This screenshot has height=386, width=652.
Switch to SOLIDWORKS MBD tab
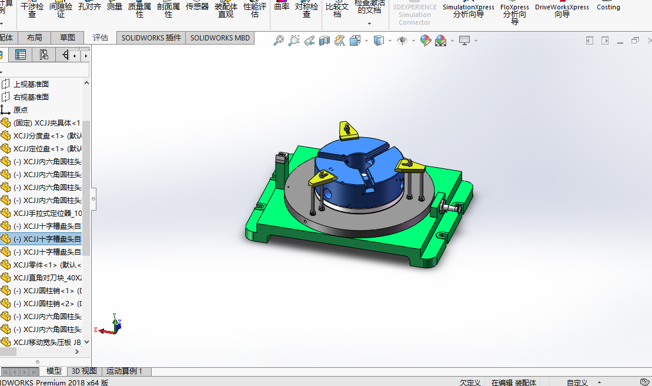point(220,38)
